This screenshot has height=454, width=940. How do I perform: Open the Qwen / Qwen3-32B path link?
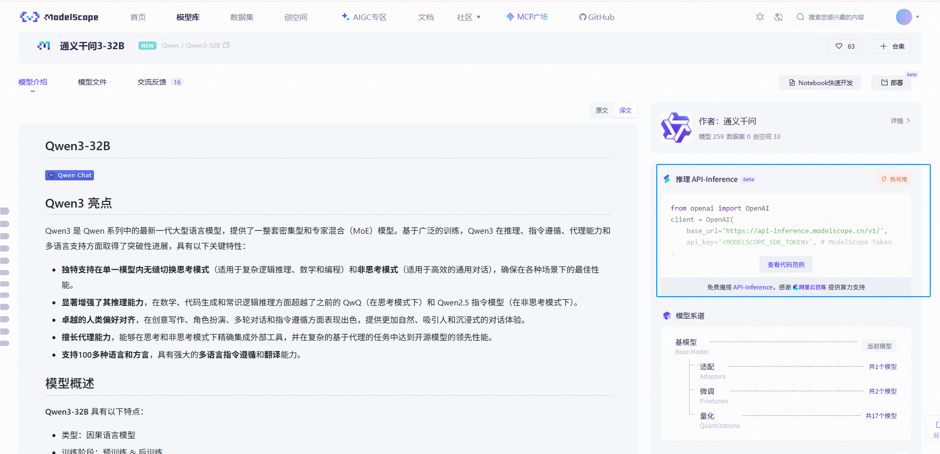(191, 46)
